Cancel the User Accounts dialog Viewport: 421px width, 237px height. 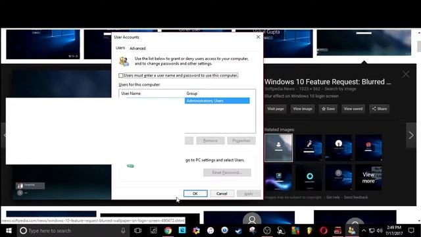(222, 194)
